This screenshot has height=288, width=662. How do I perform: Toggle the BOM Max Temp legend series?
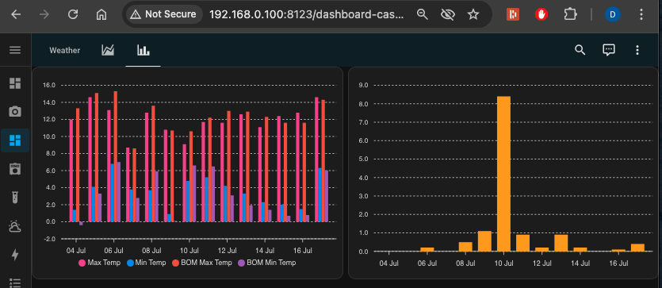202,263
